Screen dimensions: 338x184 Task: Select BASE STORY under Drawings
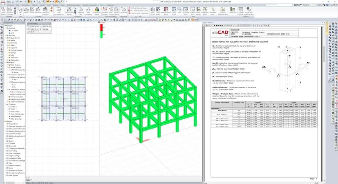(x=15, y=112)
